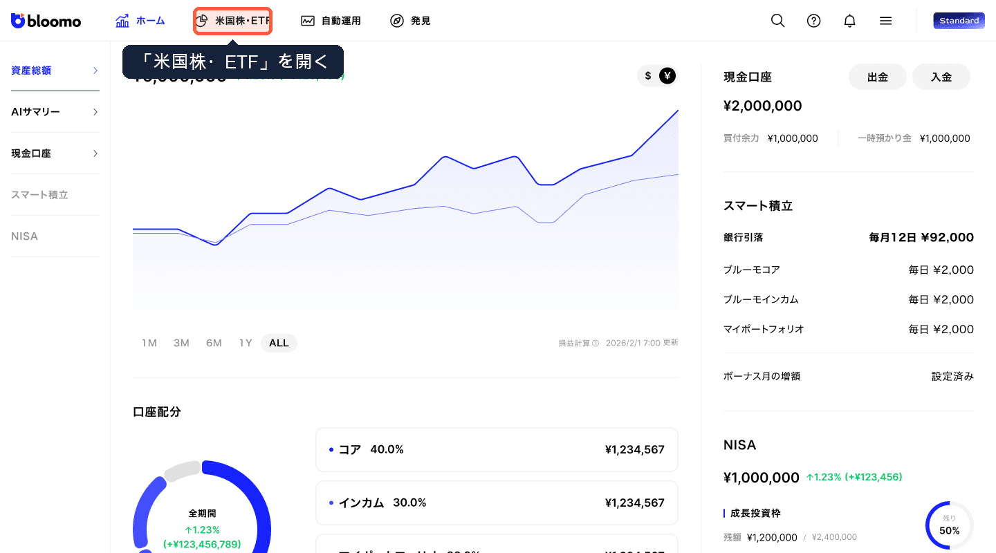The image size is (996, 553).
Task: Select 資産総額 in the sidebar
Action: click(55, 71)
